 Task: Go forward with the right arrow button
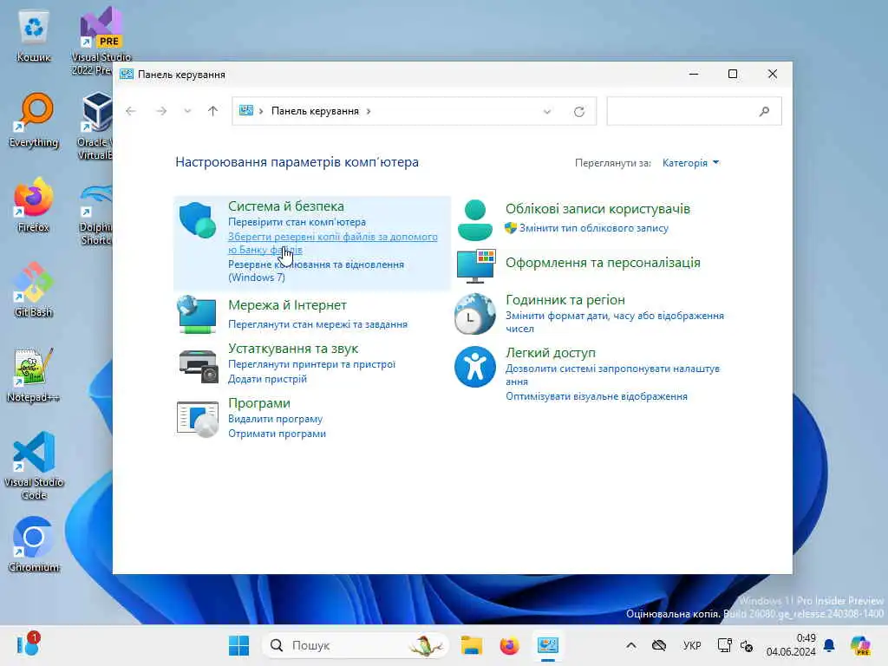tap(161, 111)
